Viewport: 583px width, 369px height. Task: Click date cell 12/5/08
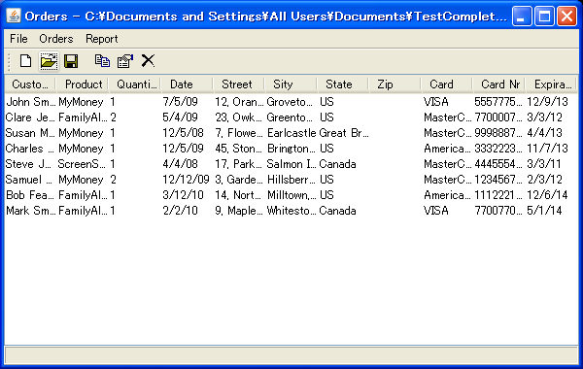tap(187, 133)
